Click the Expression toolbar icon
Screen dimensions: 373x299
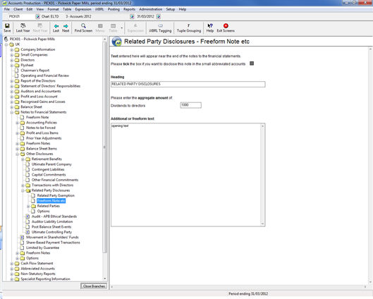[135, 28]
